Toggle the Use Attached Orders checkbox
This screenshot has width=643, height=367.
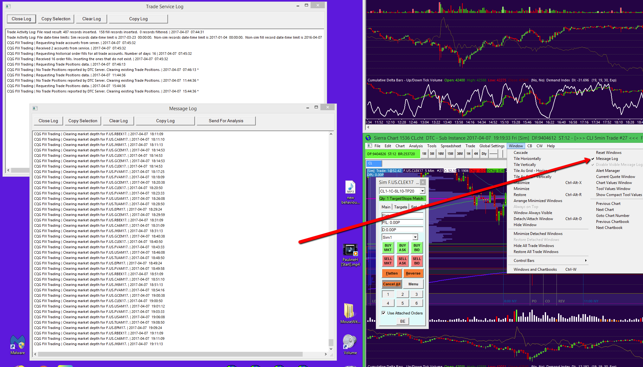(x=384, y=313)
